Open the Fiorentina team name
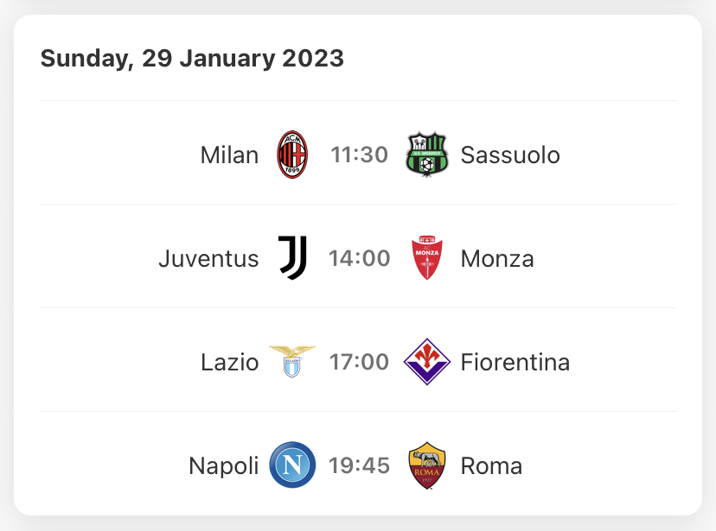716x531 pixels. [x=515, y=363]
